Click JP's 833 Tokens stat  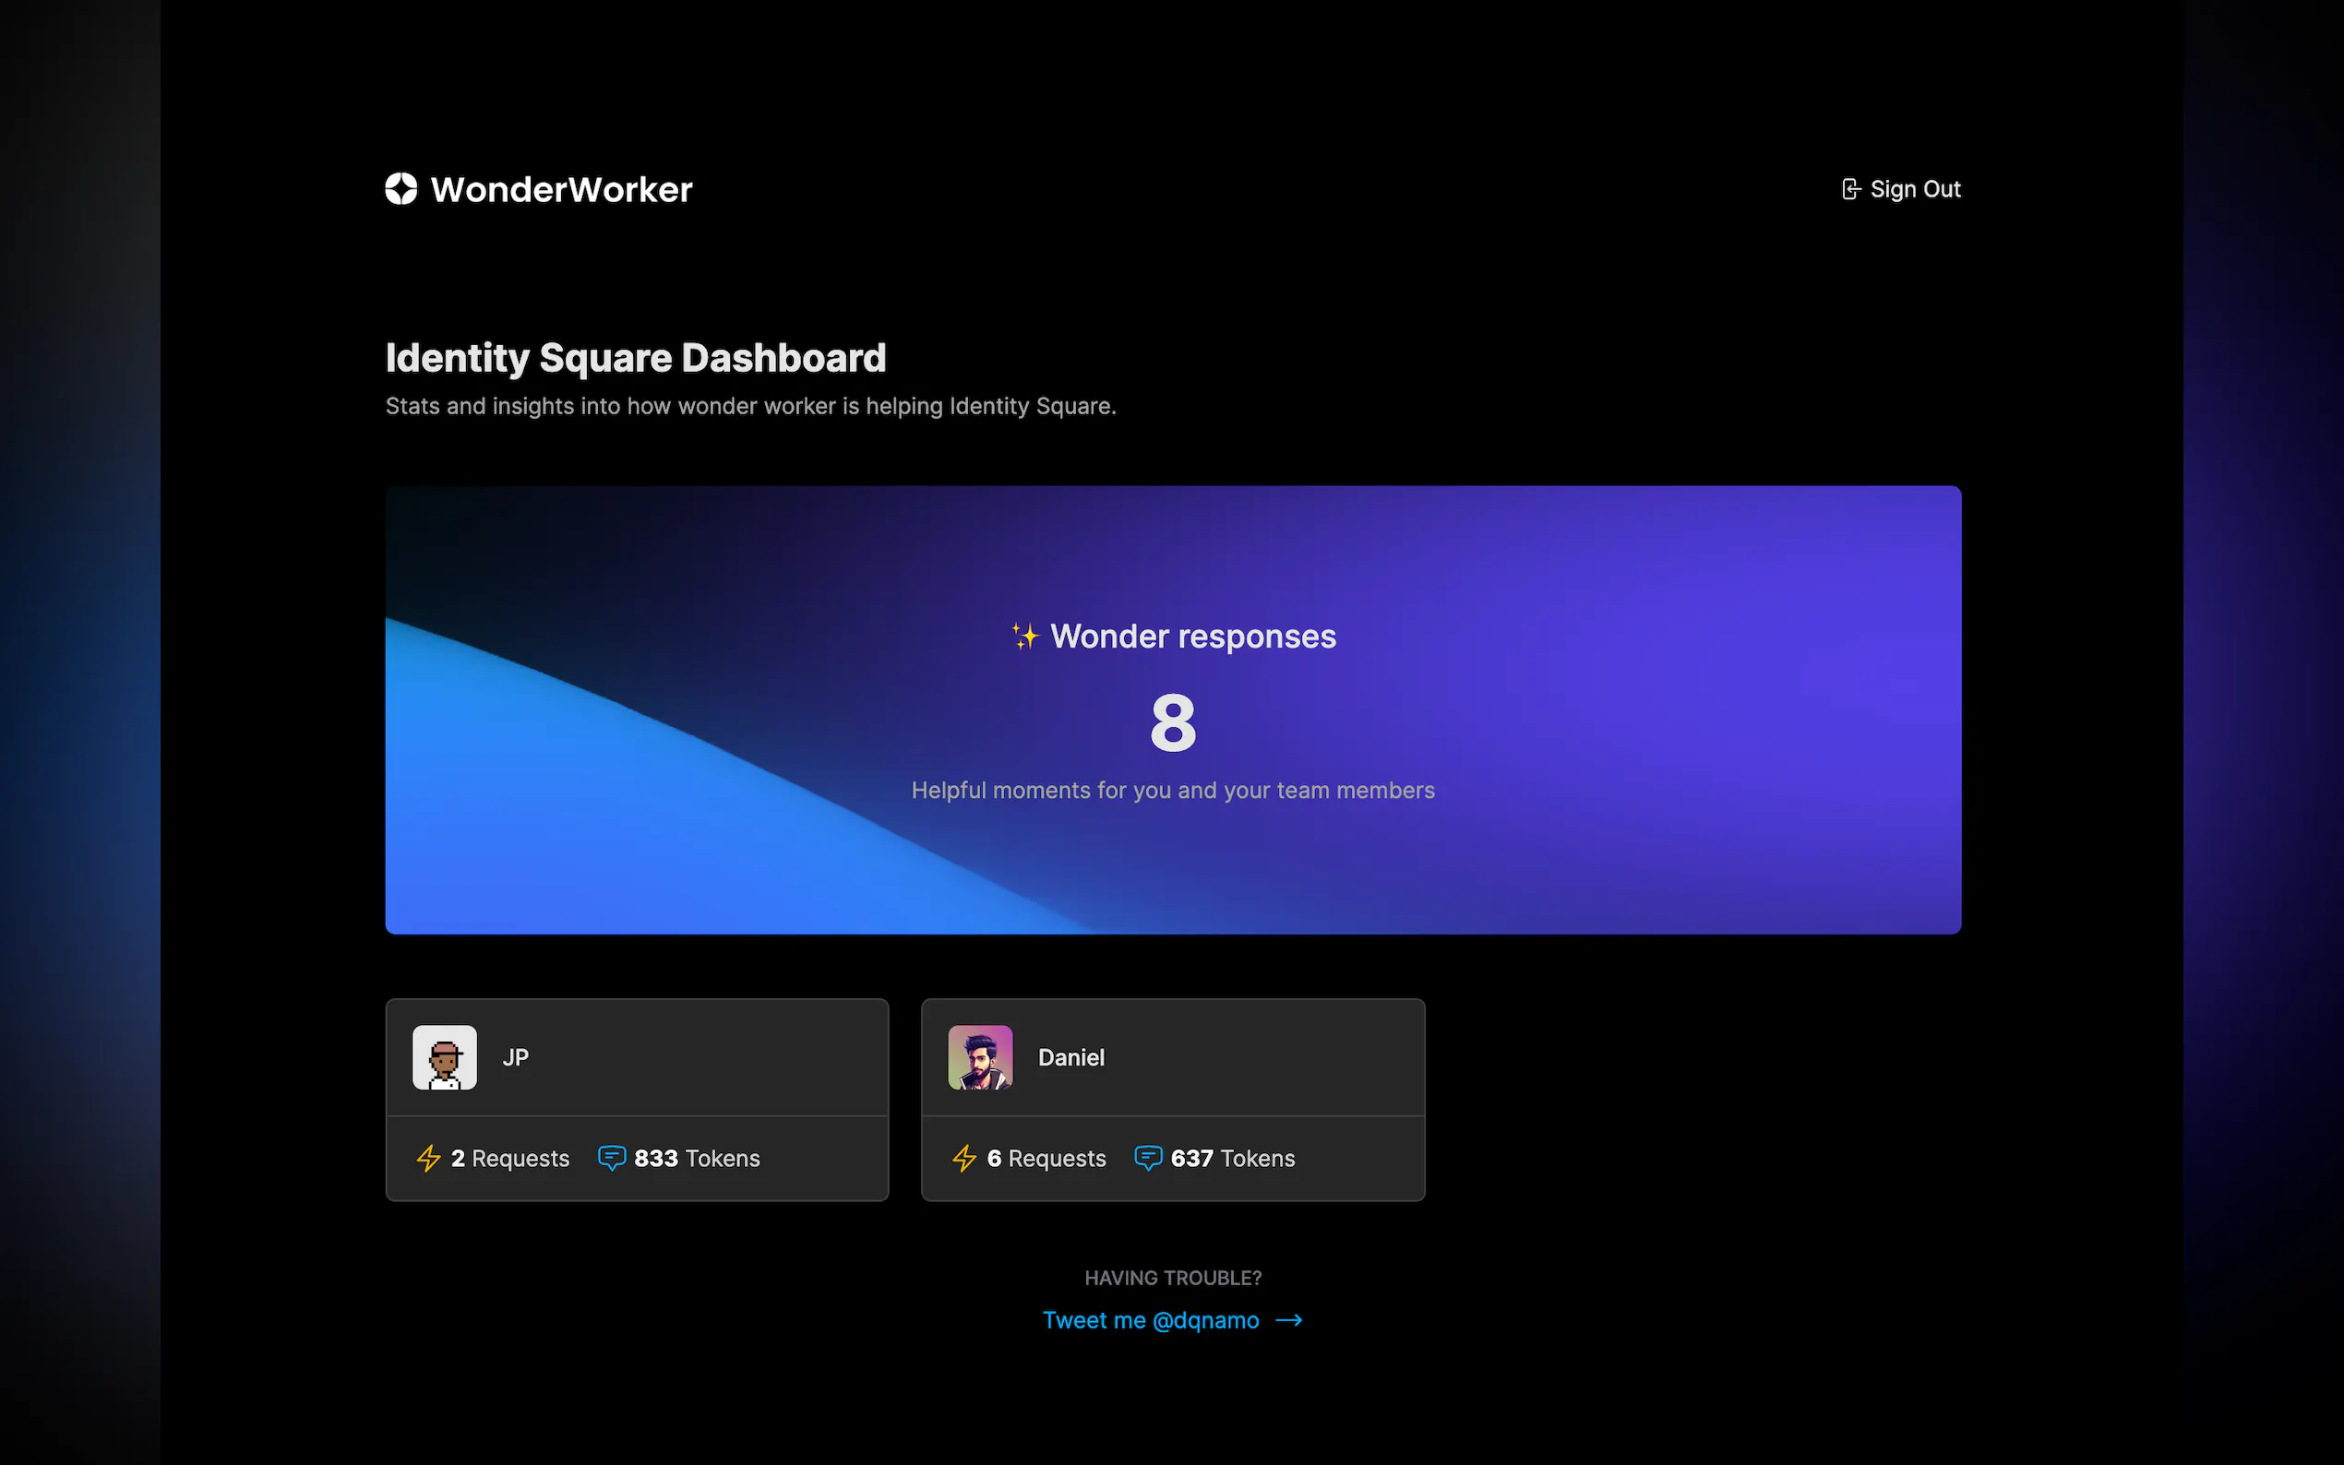pos(696,1158)
